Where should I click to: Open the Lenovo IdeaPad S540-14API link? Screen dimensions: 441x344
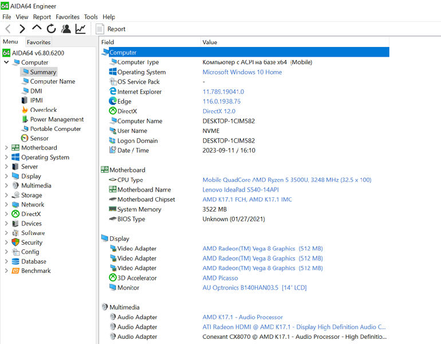click(x=241, y=189)
